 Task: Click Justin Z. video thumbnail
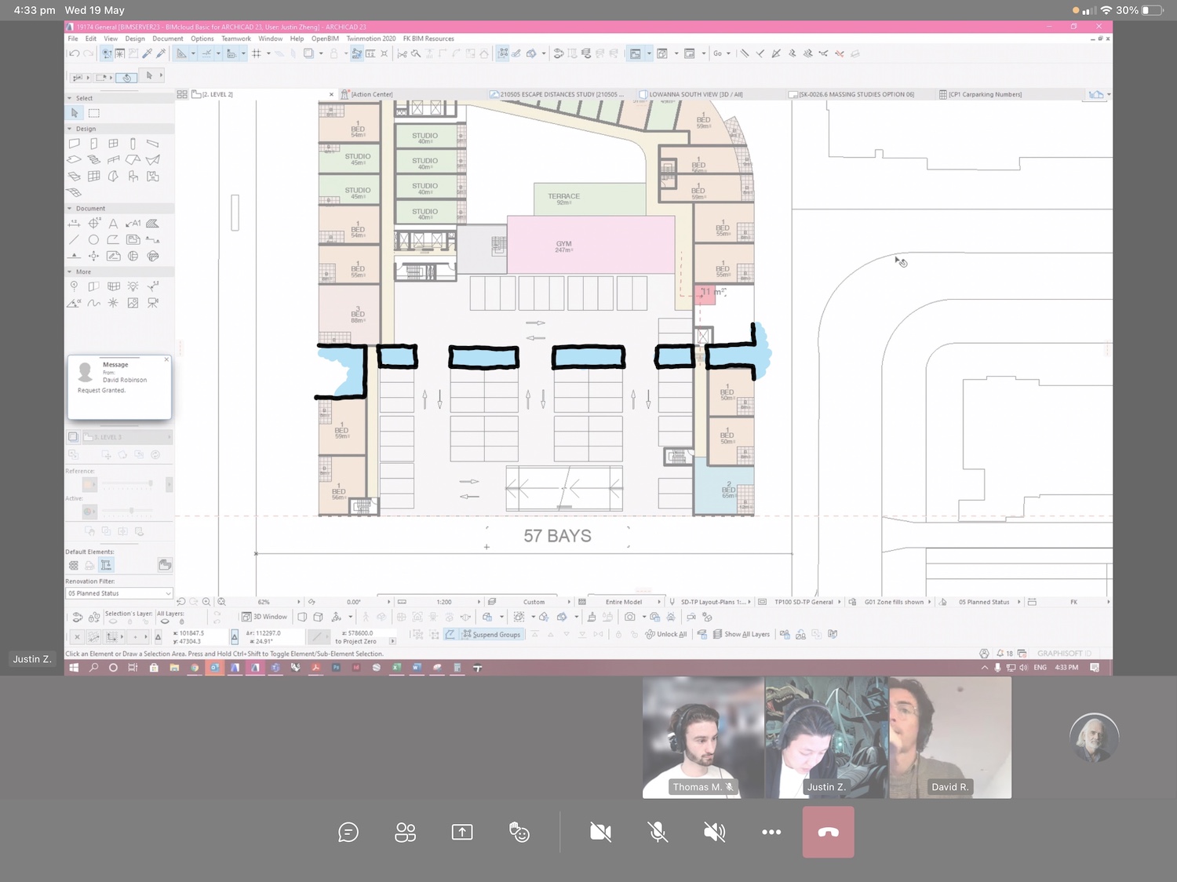click(x=826, y=738)
